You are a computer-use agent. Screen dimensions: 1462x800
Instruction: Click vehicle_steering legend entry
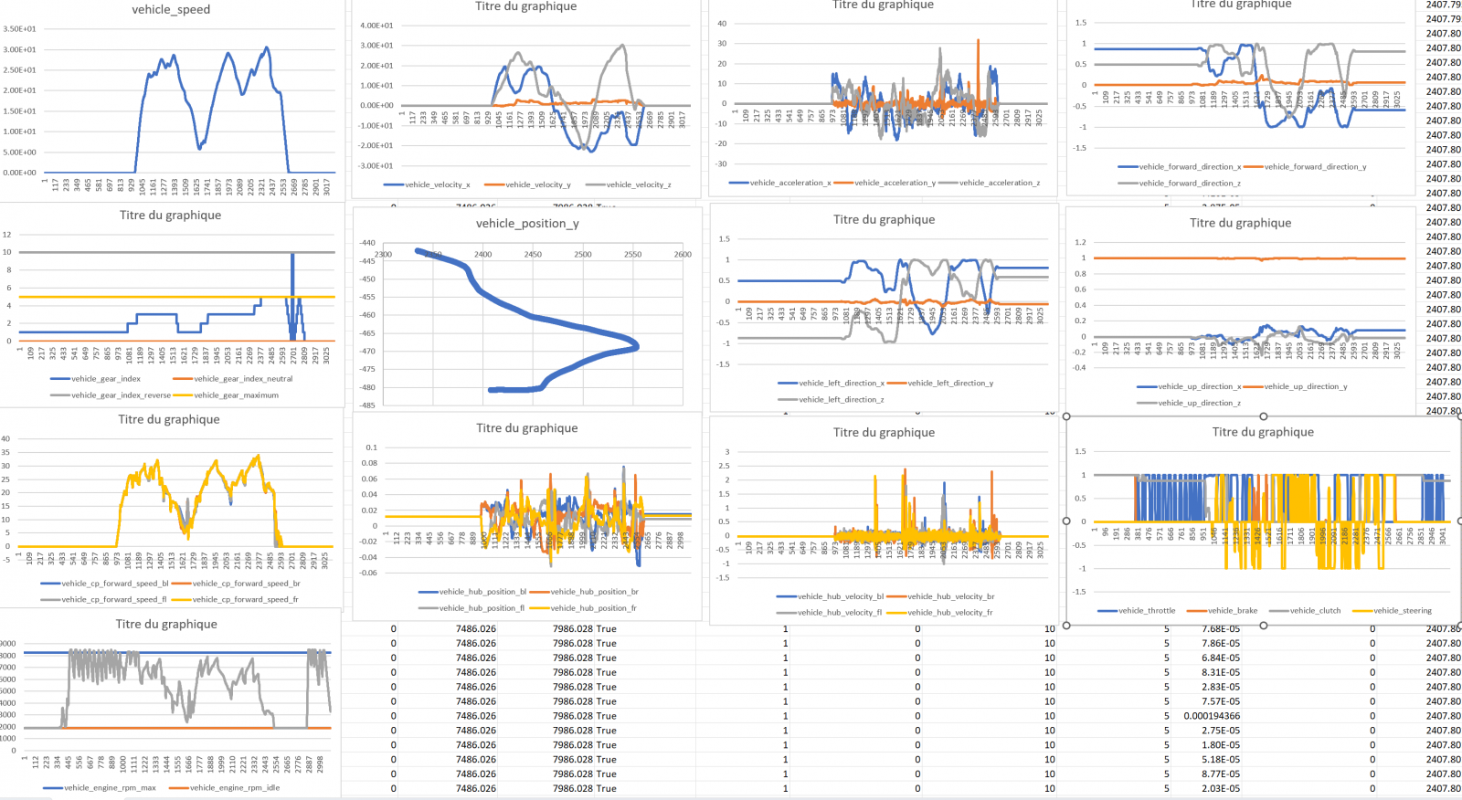[1393, 611]
